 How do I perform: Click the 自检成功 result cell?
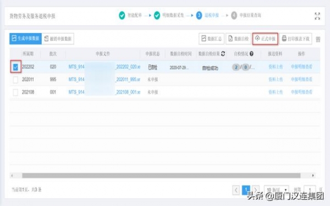click(210, 68)
